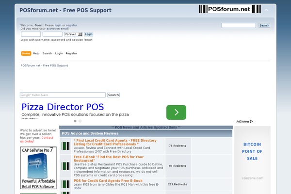Open the Pizza Director POS ad headline
Image resolution: width=291 pixels, height=194 pixels.
tap(63, 107)
